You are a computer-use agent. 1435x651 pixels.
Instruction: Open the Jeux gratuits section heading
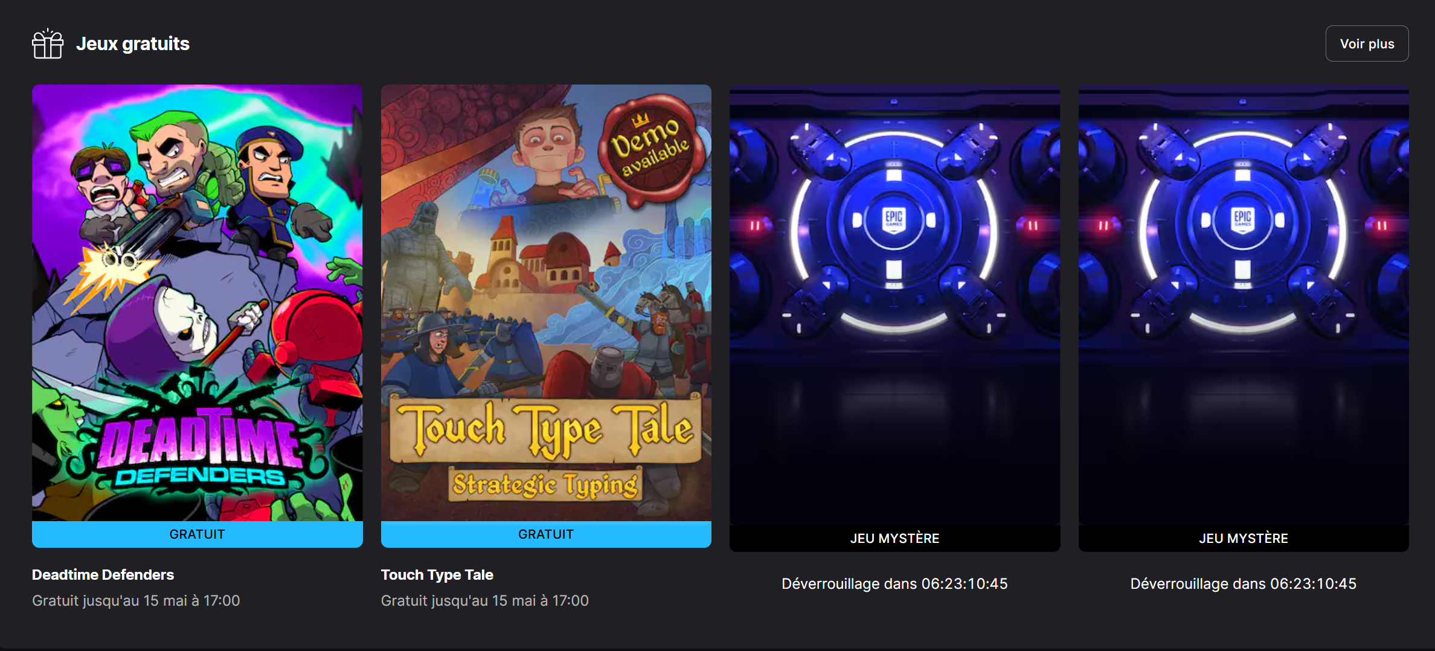point(133,43)
